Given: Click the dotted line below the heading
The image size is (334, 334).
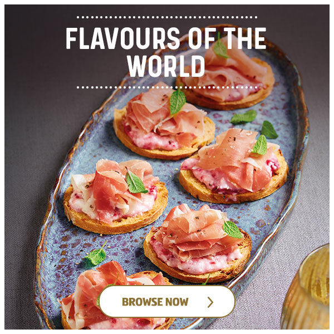Looking at the screenshot, I should (x=167, y=87).
